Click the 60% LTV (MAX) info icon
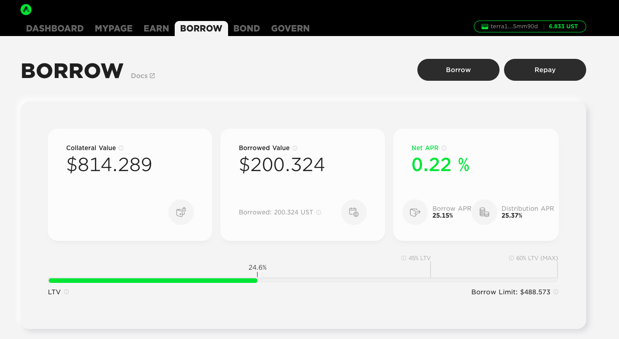Viewport: 619px width, 339px height. pos(511,258)
